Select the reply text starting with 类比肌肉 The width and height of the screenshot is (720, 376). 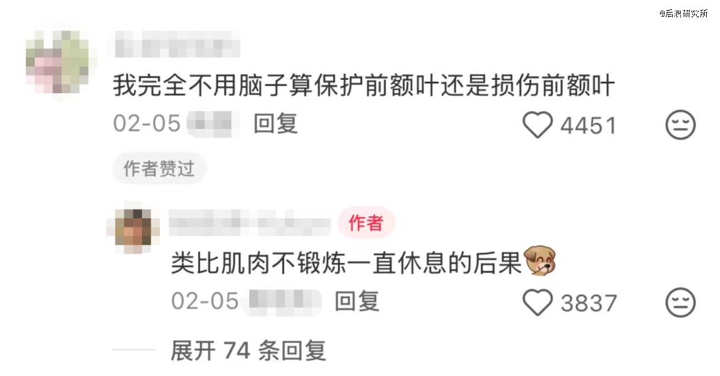pyautogui.click(x=347, y=264)
